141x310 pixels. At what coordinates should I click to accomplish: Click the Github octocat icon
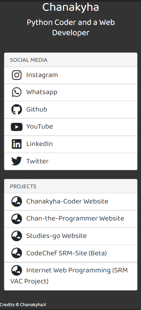(x=17, y=109)
